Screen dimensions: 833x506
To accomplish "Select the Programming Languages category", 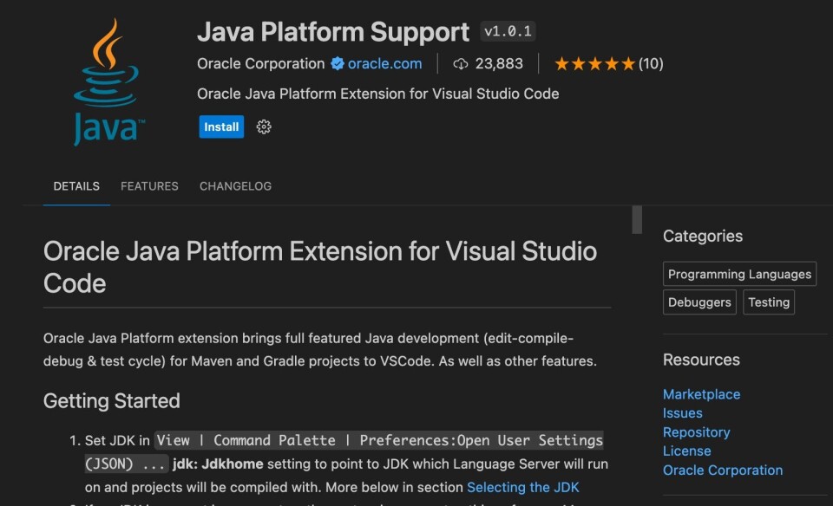I will [x=739, y=274].
